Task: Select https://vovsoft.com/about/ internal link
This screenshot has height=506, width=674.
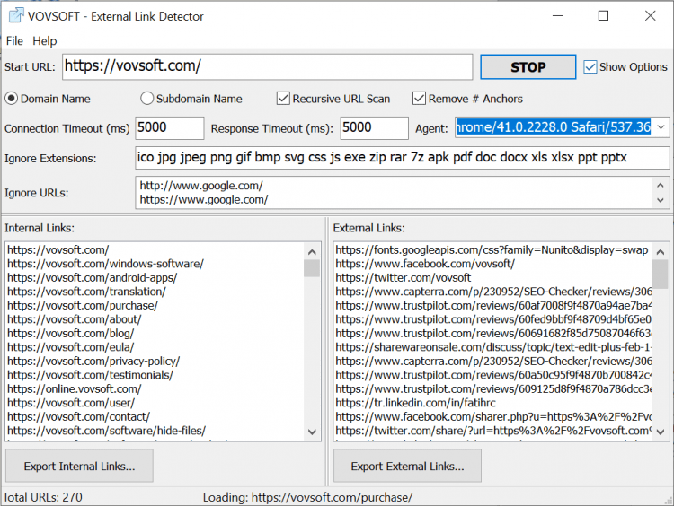Action: pos(75,319)
